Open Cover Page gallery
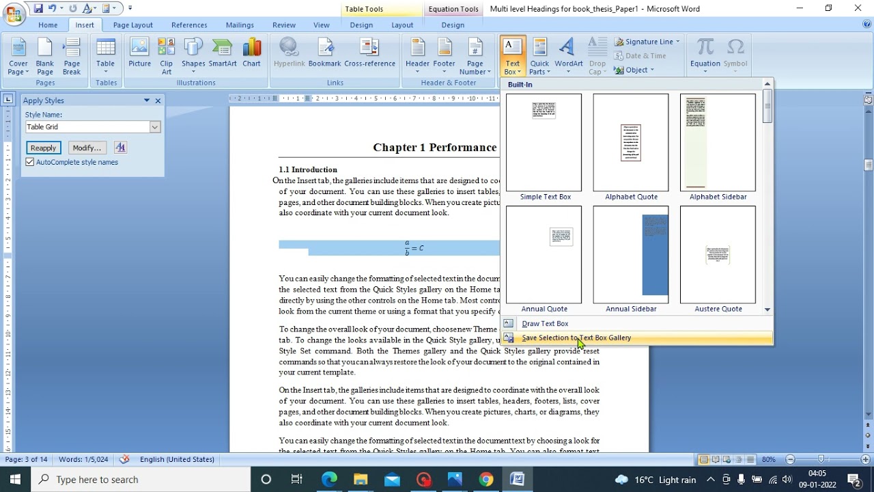874x492 pixels. (x=18, y=57)
